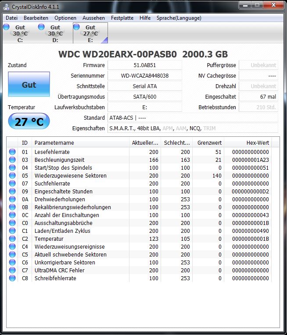Click status orb of Wiederzuweisungsereignisse row

pos(12,246)
